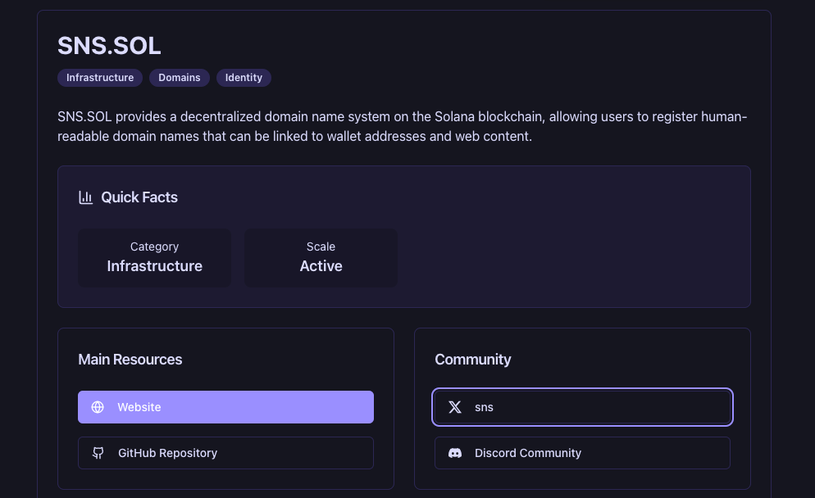
Task: Click the X logo icon
Action: coord(455,407)
